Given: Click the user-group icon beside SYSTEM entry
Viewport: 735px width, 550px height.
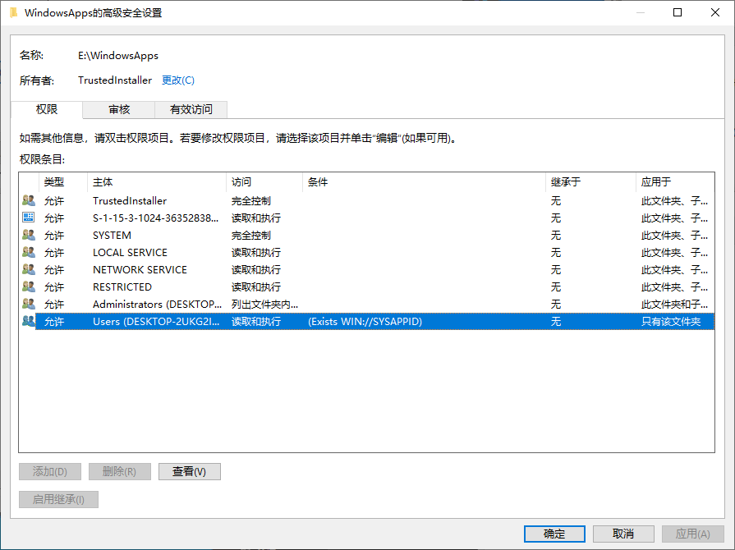Looking at the screenshot, I should (x=29, y=235).
